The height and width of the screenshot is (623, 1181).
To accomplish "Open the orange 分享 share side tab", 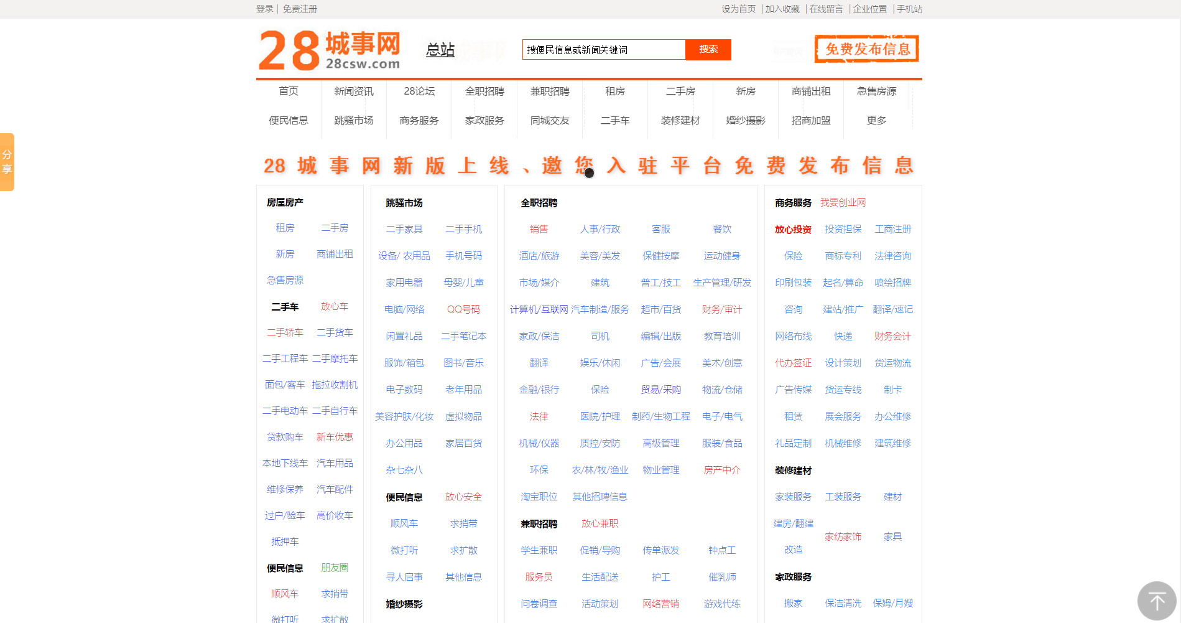I will (x=7, y=162).
